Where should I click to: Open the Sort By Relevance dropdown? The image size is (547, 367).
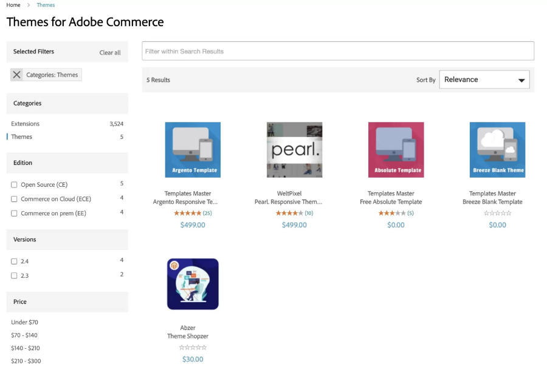click(x=484, y=79)
